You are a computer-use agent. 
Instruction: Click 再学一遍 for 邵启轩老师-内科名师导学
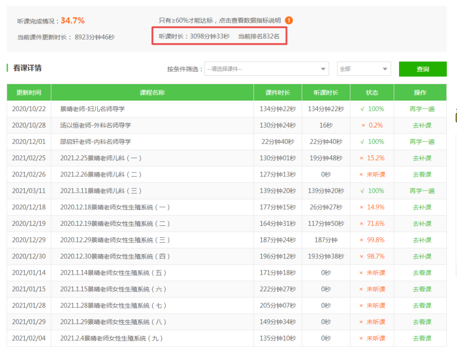pos(422,142)
